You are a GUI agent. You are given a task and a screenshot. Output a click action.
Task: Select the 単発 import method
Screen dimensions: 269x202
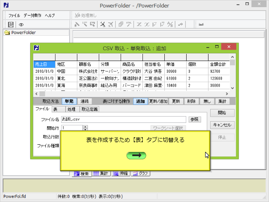[x=69, y=101]
